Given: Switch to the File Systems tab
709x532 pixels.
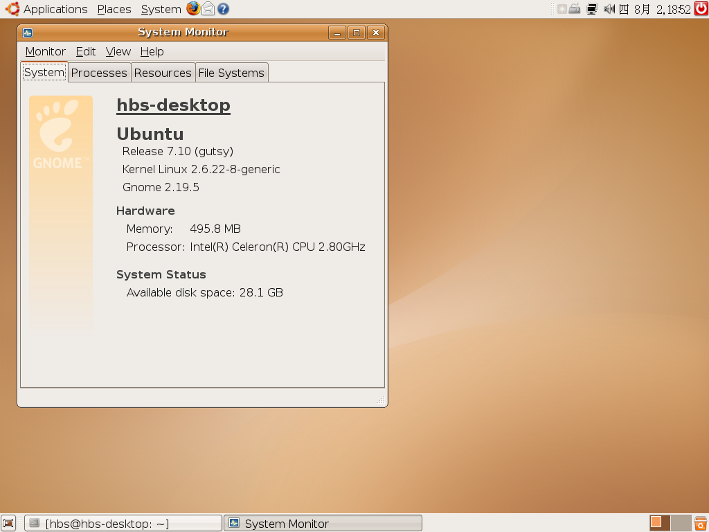Looking at the screenshot, I should click(231, 73).
